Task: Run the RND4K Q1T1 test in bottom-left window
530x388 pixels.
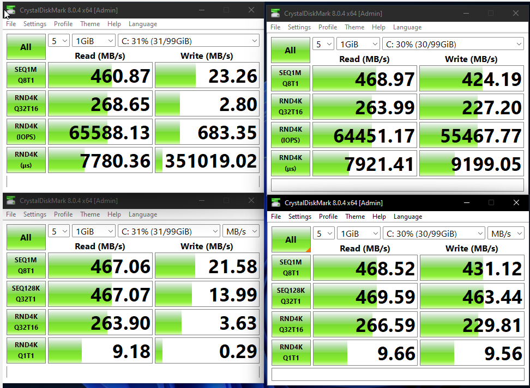Action: tap(26, 350)
